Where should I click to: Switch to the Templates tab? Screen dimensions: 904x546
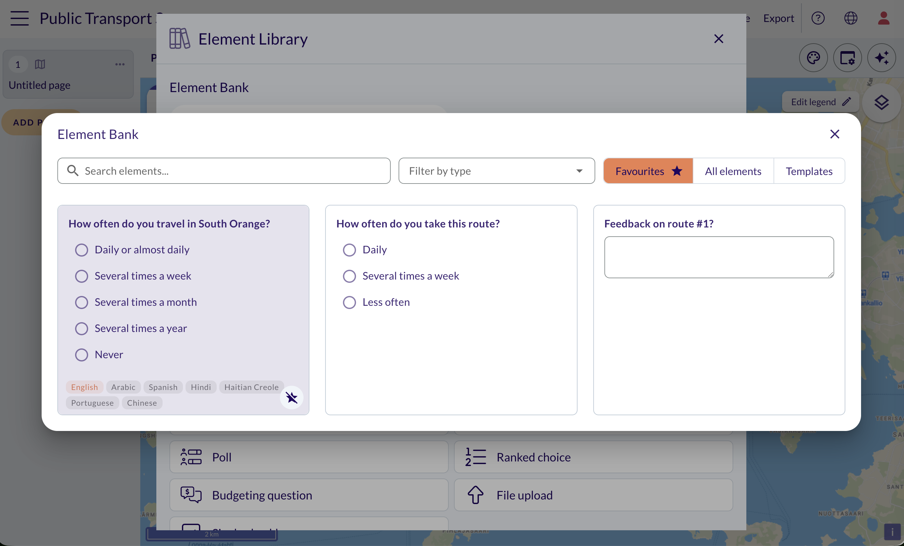point(809,171)
